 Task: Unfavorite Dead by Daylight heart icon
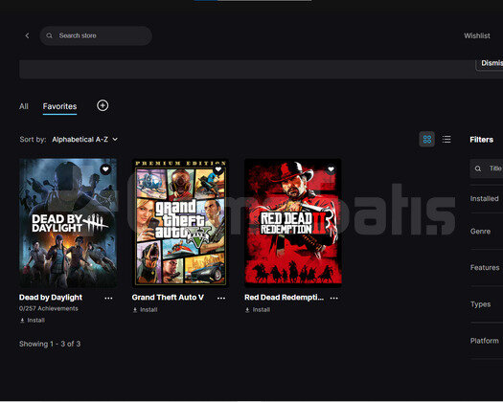pyautogui.click(x=105, y=169)
